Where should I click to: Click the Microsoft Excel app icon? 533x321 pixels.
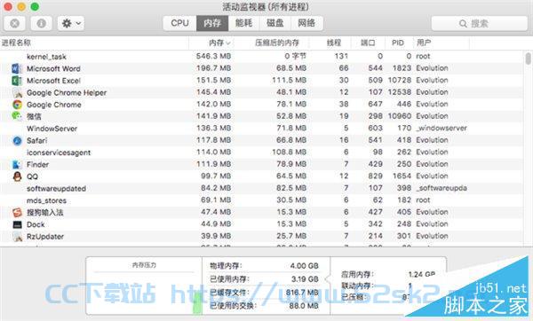coord(17,81)
